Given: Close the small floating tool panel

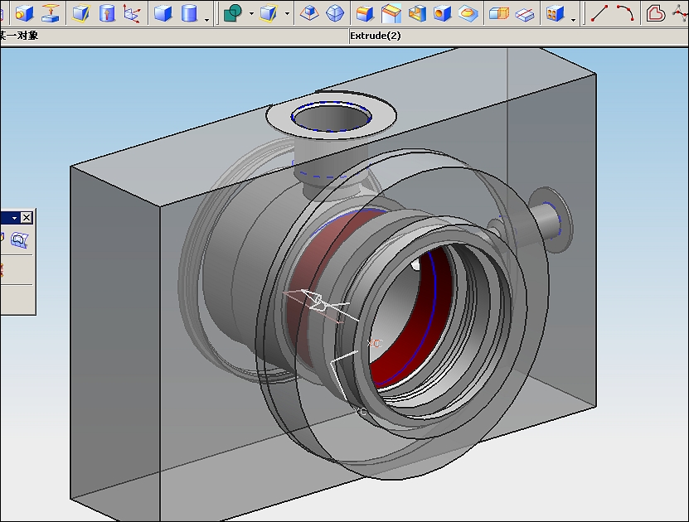Looking at the screenshot, I should pyautogui.click(x=27, y=217).
